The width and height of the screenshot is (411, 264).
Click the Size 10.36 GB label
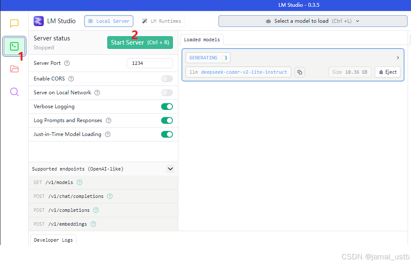(350, 72)
